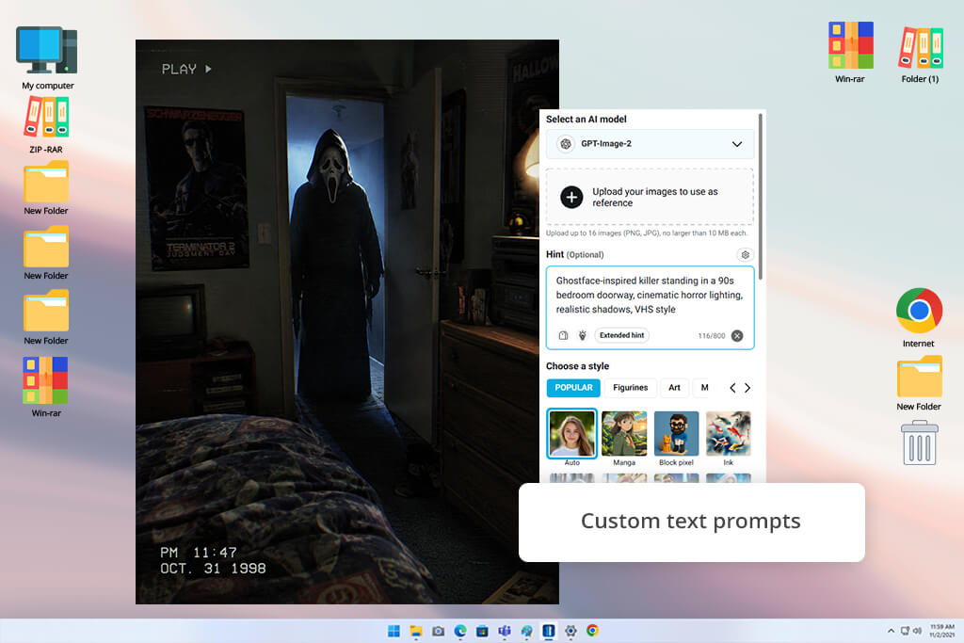
Task: Open the Folder (1) desktop icon
Action: 920,54
